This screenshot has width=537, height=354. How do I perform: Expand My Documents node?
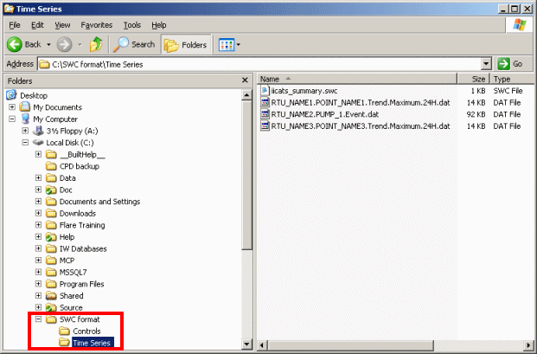coord(12,107)
